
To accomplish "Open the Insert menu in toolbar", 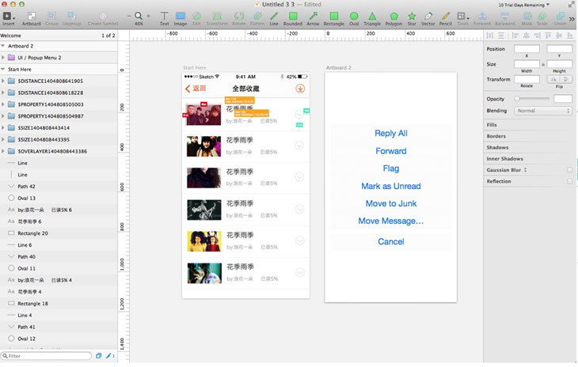I will [x=9, y=18].
